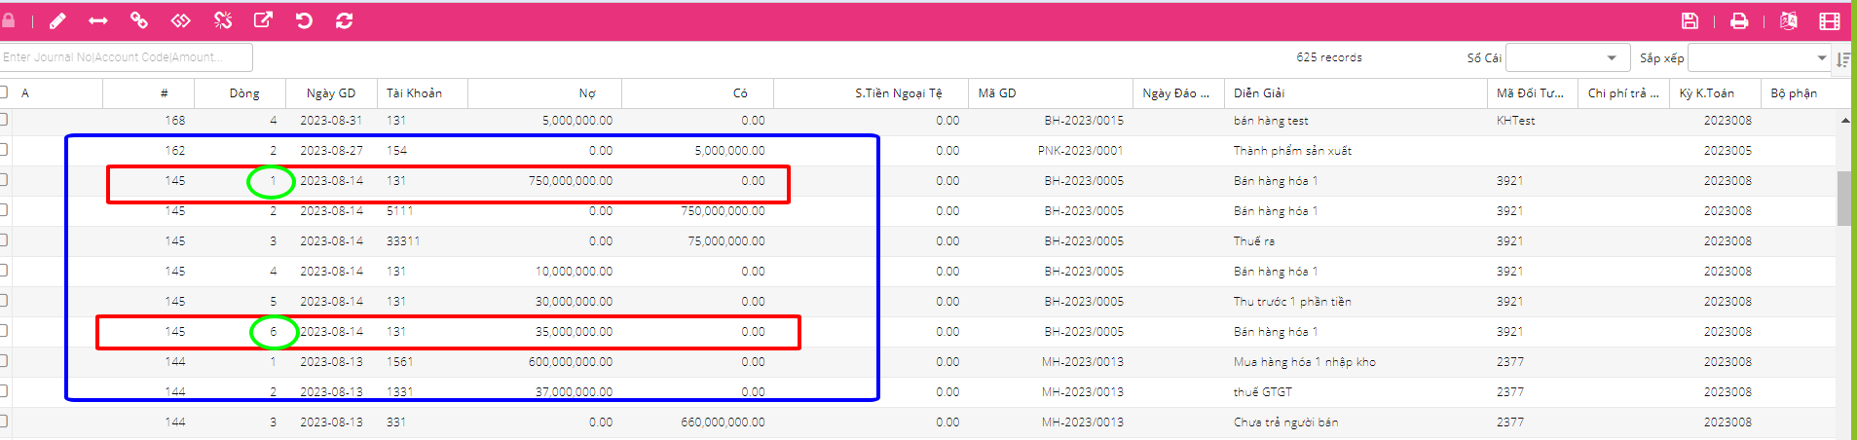Tick the checkbox on the bán hàng test row
Image resolution: width=1857 pixels, height=440 pixels.
point(4,120)
